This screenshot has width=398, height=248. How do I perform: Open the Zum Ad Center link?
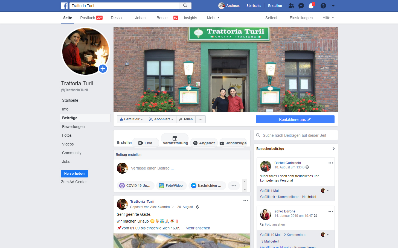pyautogui.click(x=74, y=182)
